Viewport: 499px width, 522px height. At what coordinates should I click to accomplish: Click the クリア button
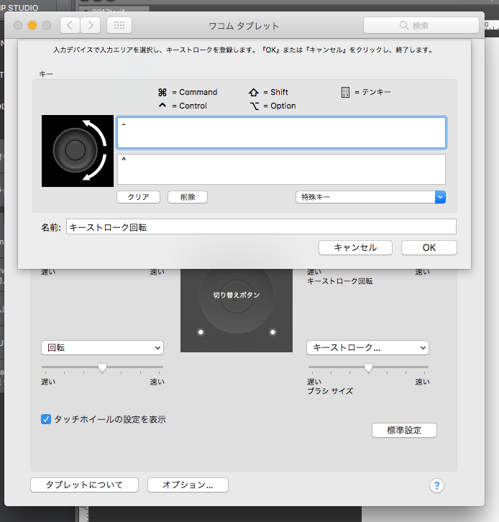138,196
